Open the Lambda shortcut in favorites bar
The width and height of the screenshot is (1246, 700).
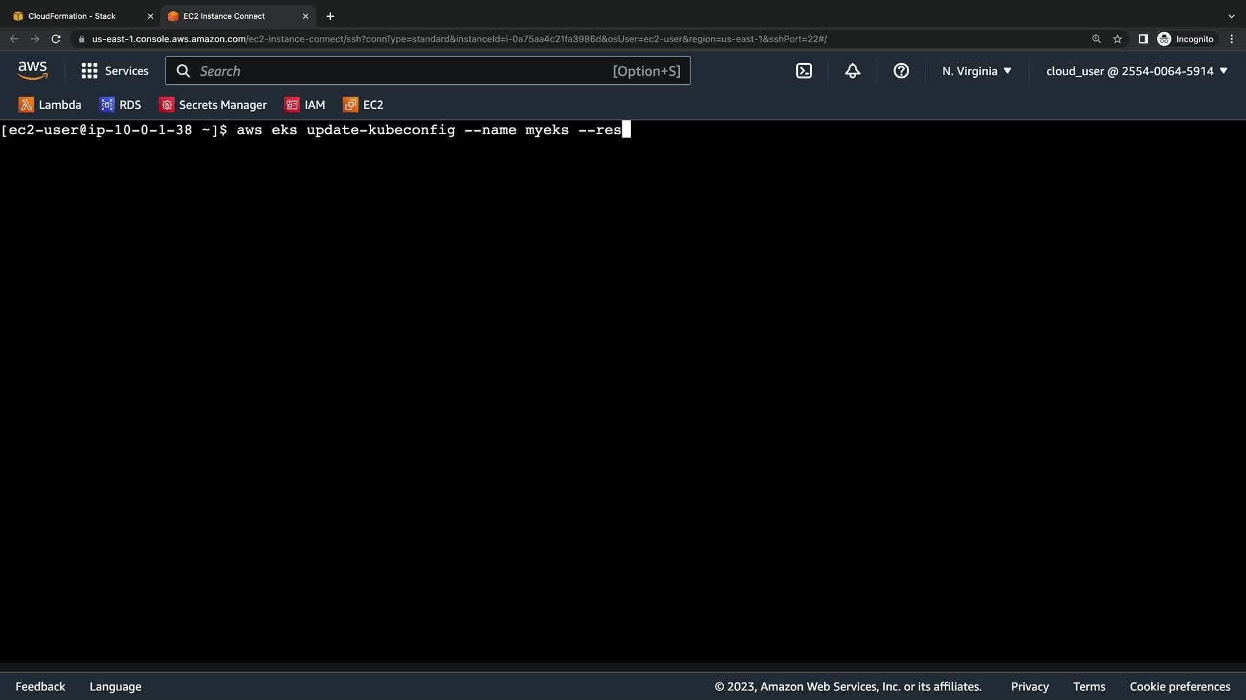pyautogui.click(x=50, y=105)
